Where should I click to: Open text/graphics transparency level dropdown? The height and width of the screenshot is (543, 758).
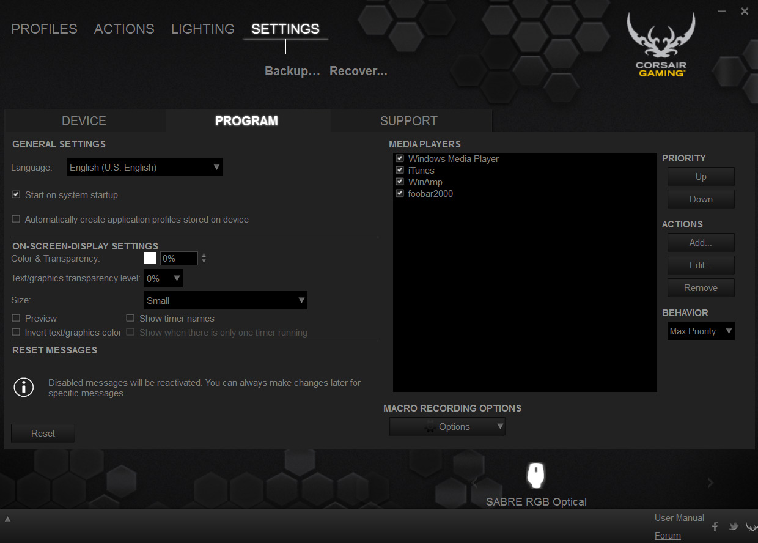(163, 278)
